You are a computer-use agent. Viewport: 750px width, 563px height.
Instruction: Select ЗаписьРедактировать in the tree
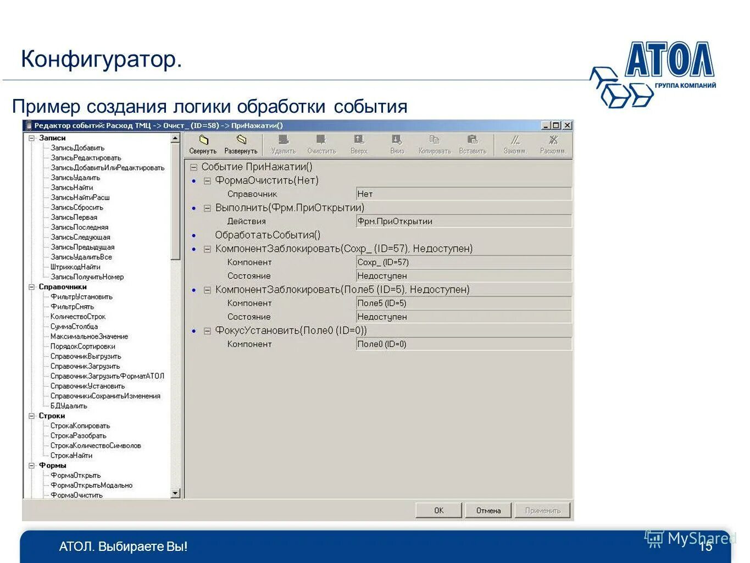(86, 158)
